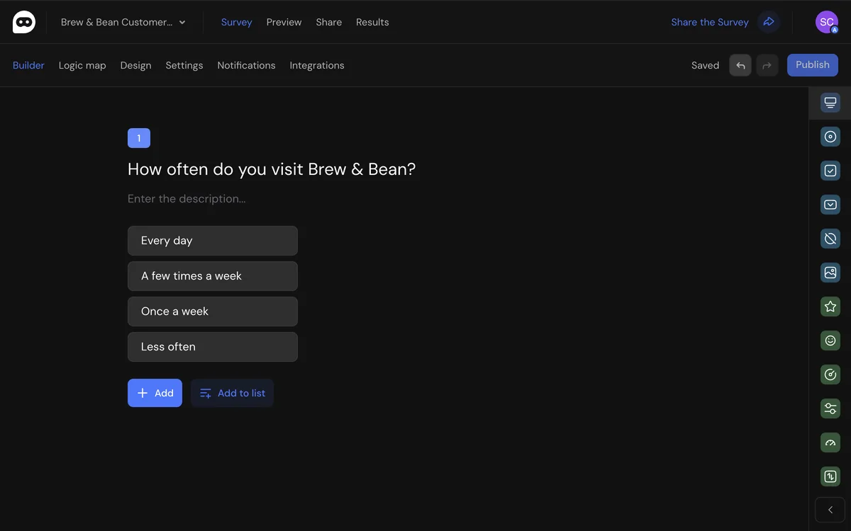Select the Once a week option
This screenshot has height=531, width=851.
[x=213, y=312]
